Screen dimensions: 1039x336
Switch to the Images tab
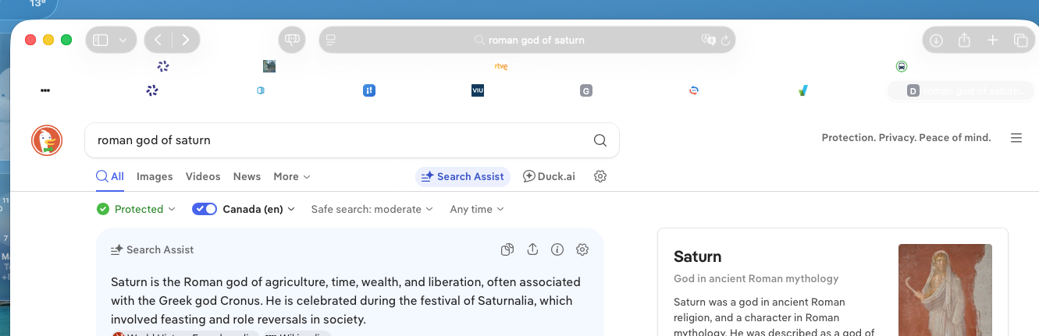coord(155,176)
